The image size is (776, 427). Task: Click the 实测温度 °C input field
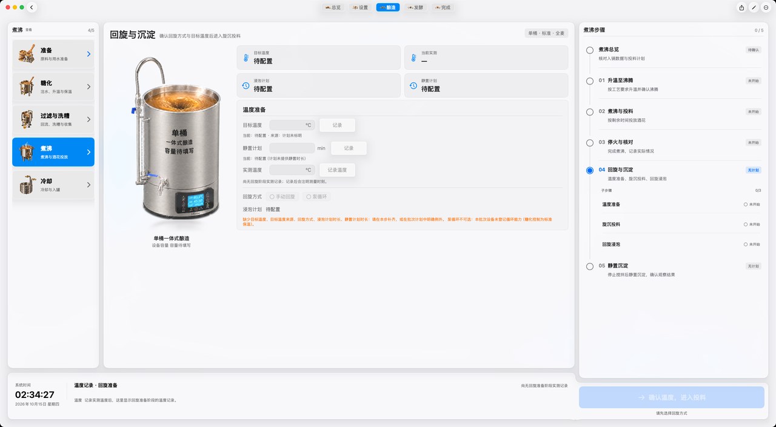(292, 170)
